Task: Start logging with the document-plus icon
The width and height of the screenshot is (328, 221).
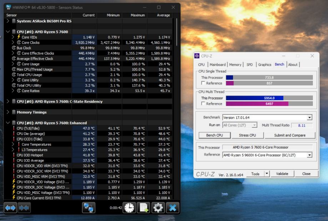Action: point(143,207)
